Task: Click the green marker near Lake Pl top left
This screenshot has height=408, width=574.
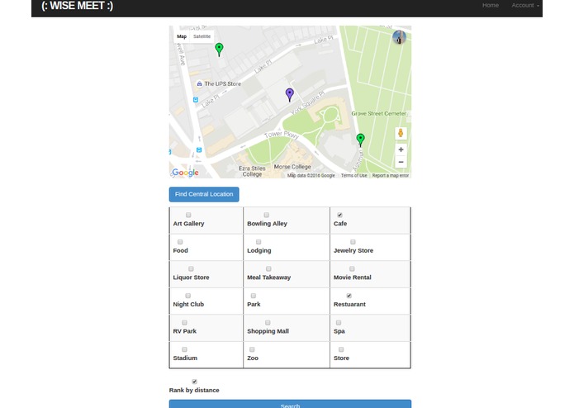Action: [x=219, y=50]
